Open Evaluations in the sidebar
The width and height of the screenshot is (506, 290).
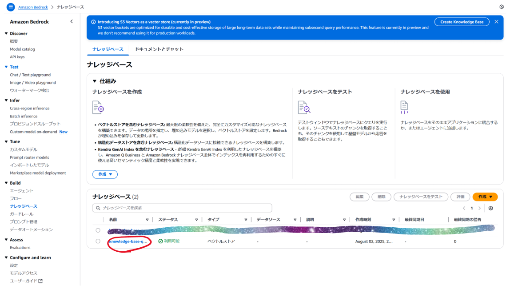pyautogui.click(x=20, y=247)
